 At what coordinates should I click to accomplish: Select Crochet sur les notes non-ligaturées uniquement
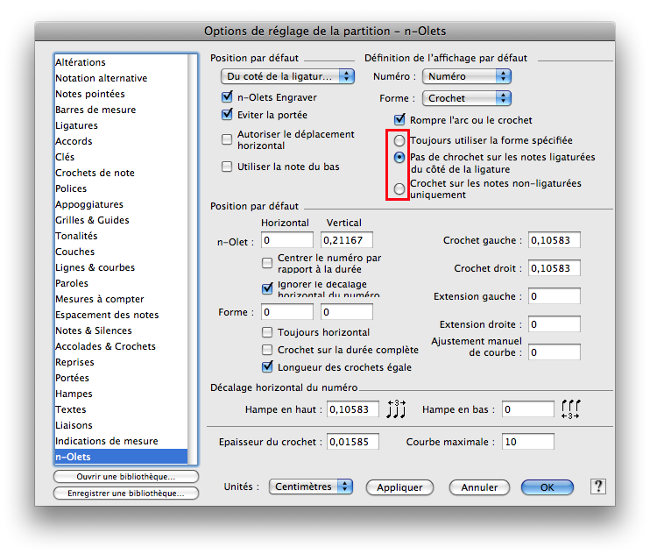point(399,188)
